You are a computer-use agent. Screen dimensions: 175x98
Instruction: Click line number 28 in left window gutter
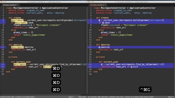pyautogui.click(x=3, y=74)
